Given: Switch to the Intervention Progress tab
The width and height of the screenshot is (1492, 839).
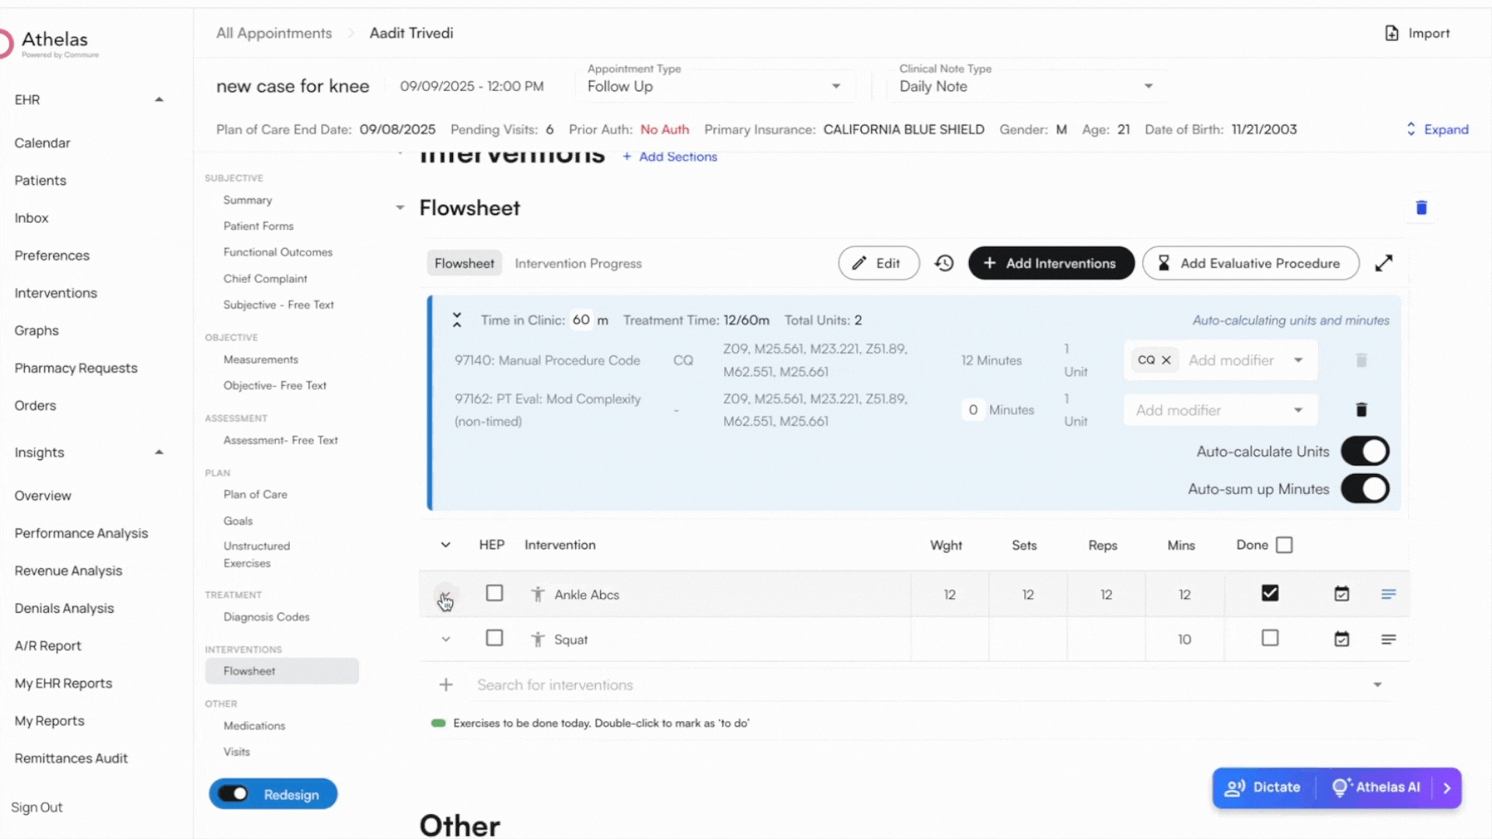Looking at the screenshot, I should (578, 263).
